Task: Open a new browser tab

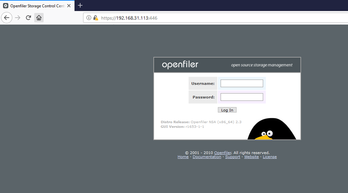Action: [80, 6]
